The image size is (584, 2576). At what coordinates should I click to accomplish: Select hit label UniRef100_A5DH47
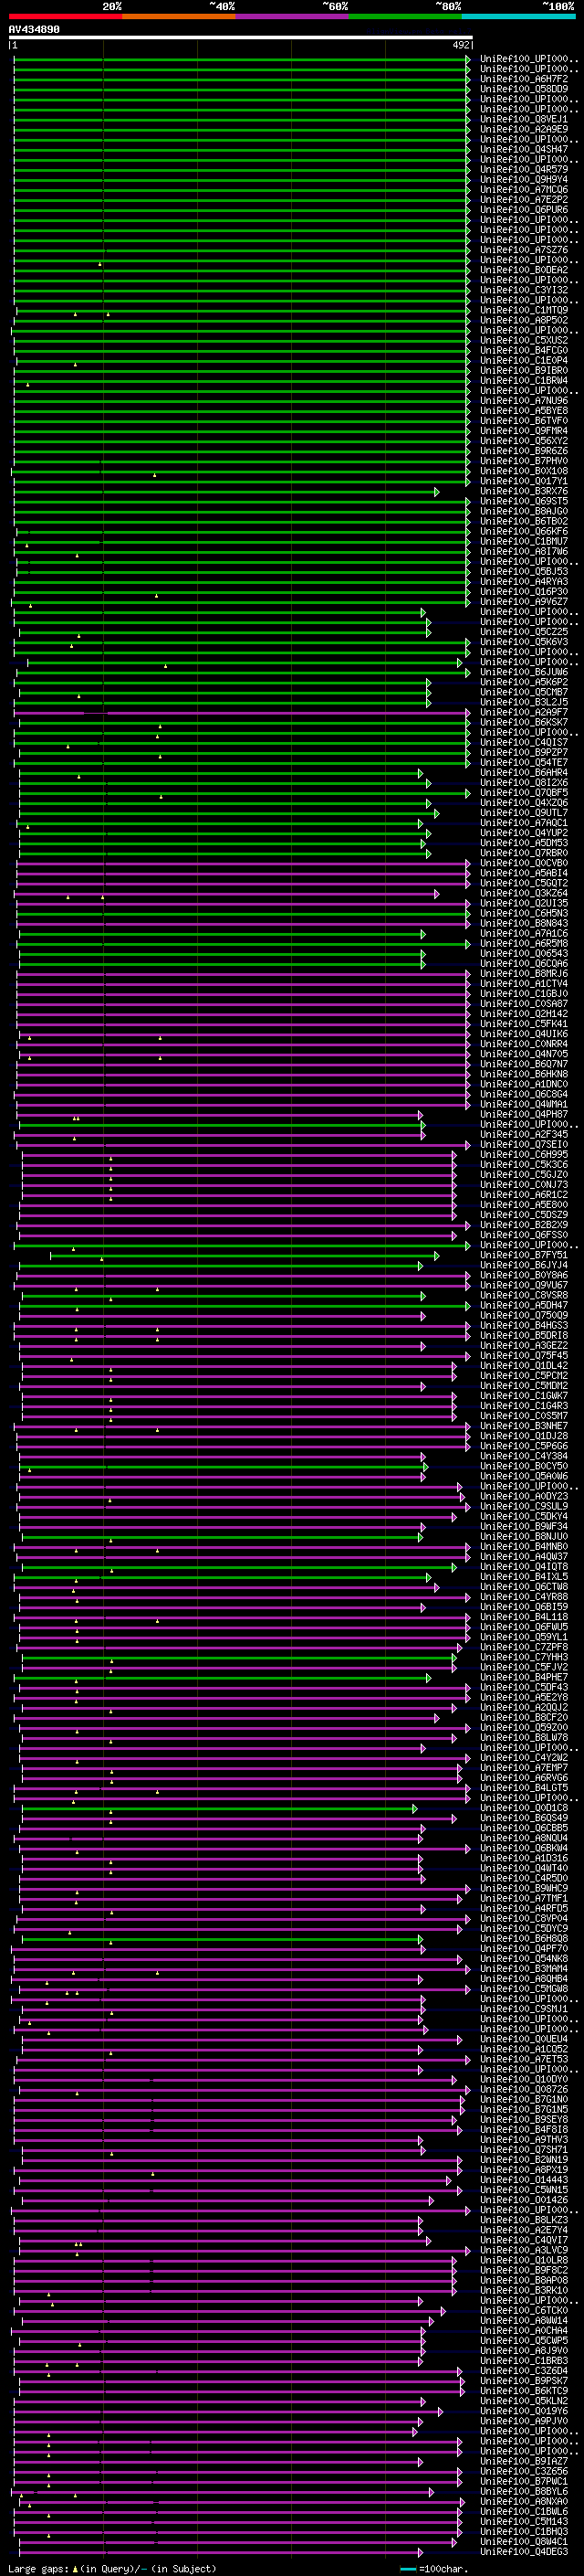click(524, 1305)
